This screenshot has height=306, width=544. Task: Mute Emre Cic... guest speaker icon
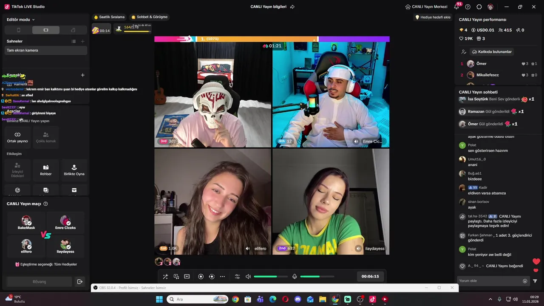click(356, 141)
